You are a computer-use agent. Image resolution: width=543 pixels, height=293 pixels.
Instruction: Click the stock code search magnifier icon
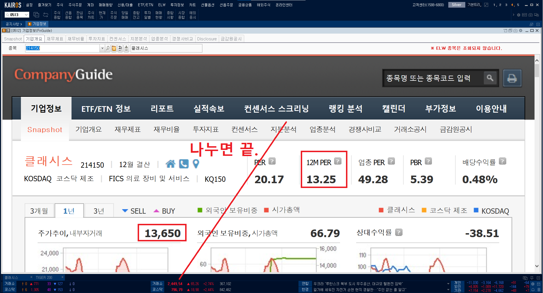(108, 48)
